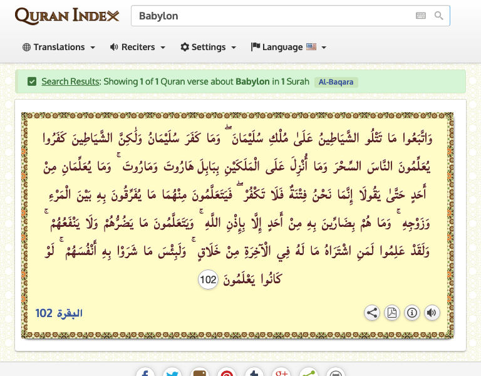Click the verse info icon
Image resolution: width=481 pixels, height=376 pixels.
[412, 313]
